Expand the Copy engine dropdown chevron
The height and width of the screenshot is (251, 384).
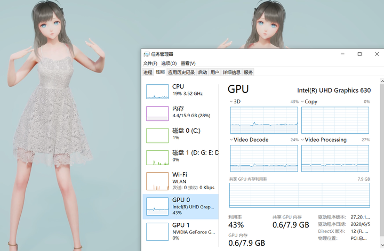(302, 102)
